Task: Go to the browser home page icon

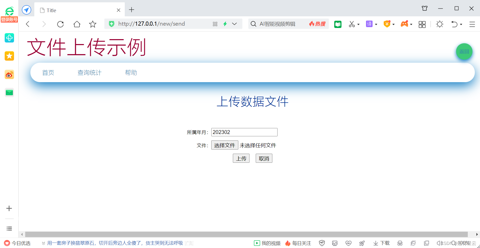Action: click(77, 24)
